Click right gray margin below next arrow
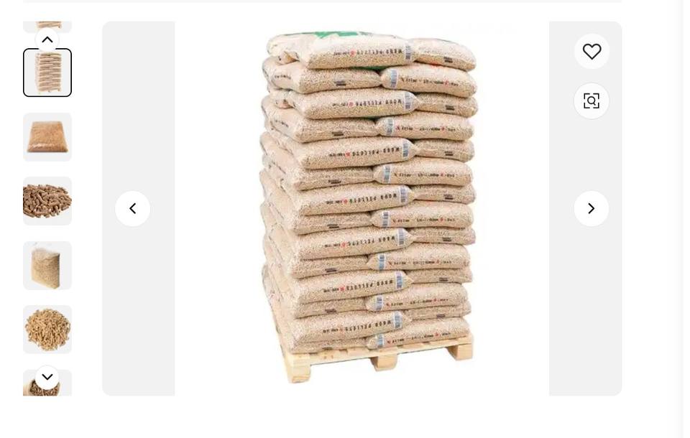This screenshot has width=690, height=438. [x=585, y=308]
